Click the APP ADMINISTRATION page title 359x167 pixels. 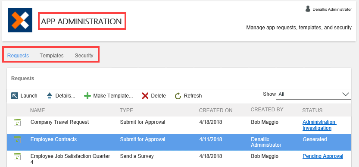[81, 21]
